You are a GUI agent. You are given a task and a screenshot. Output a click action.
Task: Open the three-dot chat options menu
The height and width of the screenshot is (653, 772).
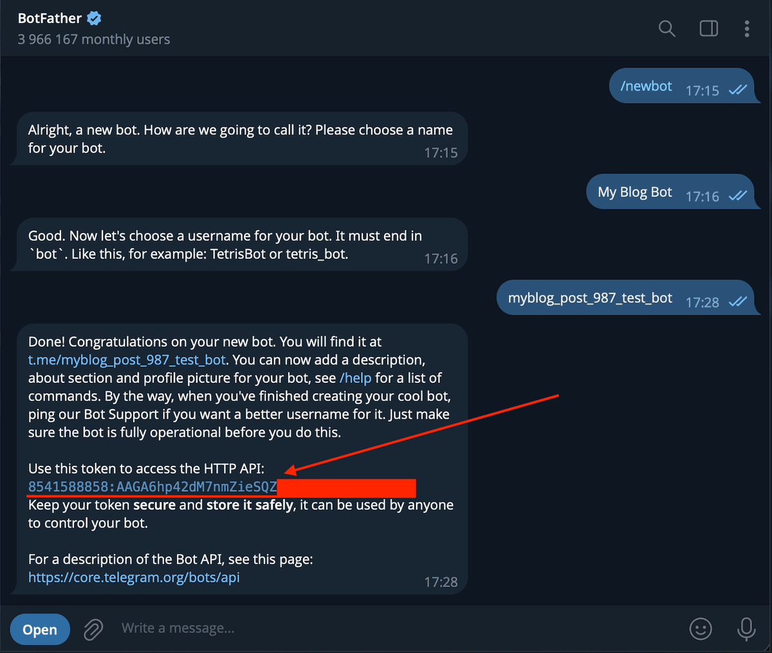click(x=747, y=28)
